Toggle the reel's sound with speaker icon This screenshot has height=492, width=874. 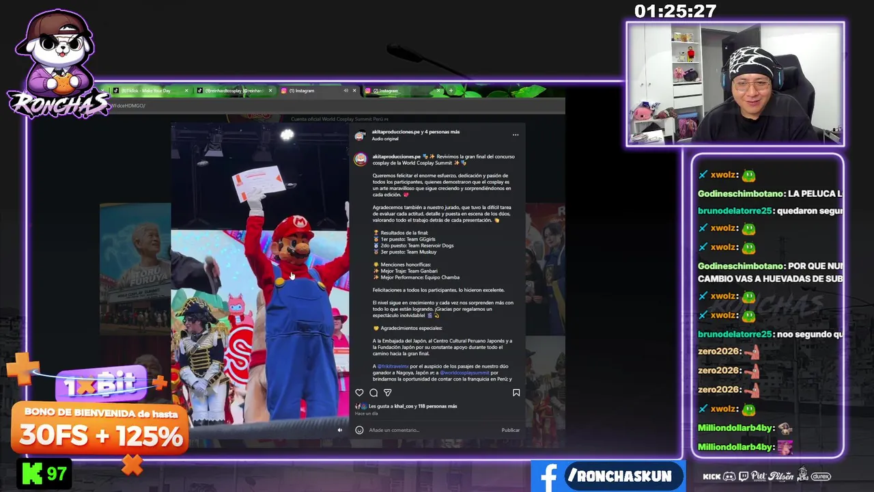[340, 430]
